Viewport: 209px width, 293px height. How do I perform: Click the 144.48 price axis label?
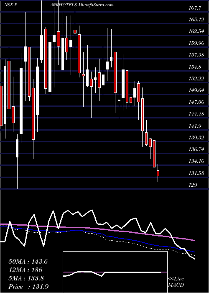(x=196, y=114)
